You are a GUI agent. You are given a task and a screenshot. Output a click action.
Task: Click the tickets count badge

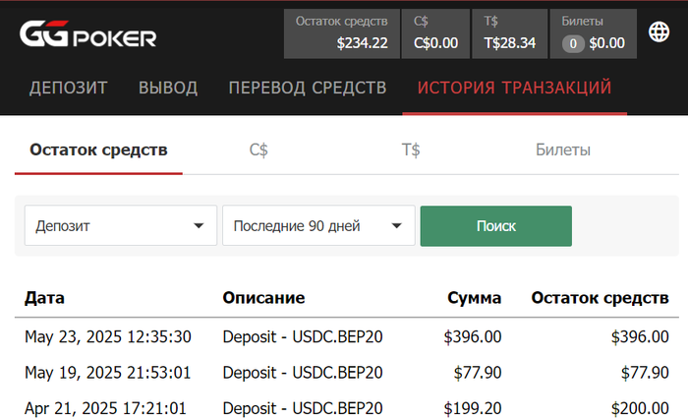(573, 43)
